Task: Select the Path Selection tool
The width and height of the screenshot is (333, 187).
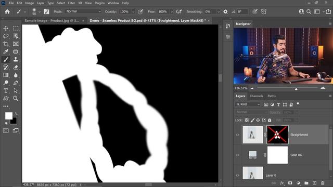Action: coord(16,91)
